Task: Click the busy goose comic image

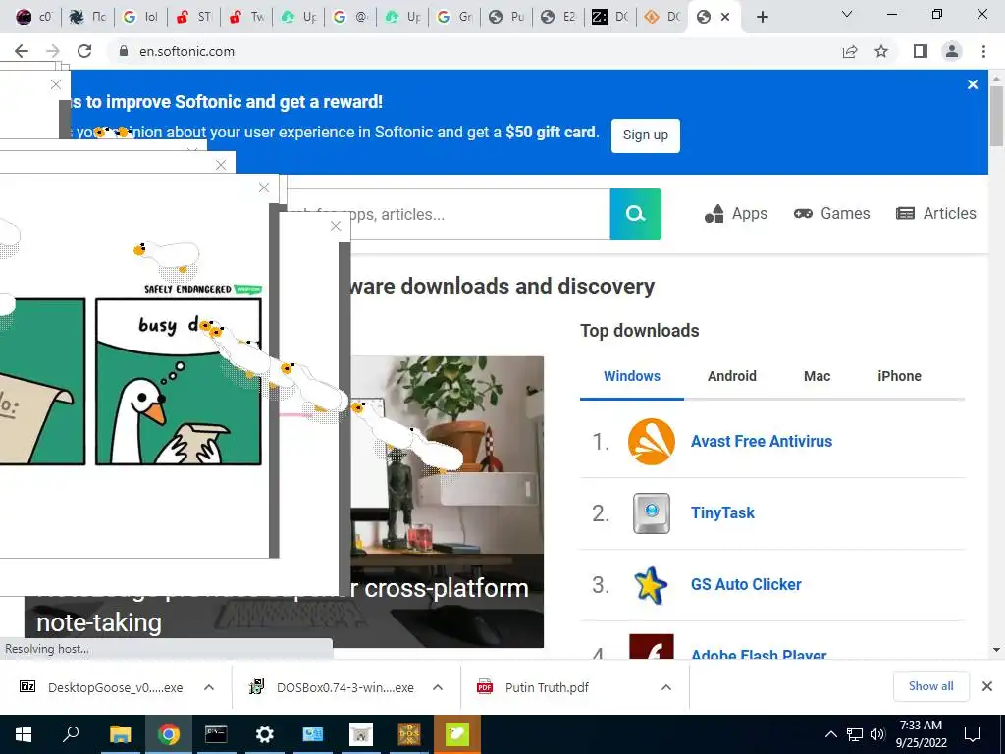Action: click(x=179, y=382)
